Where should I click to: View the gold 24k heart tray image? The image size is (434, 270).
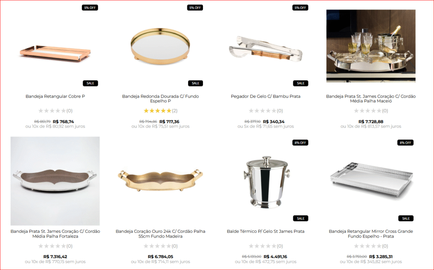[160, 180]
